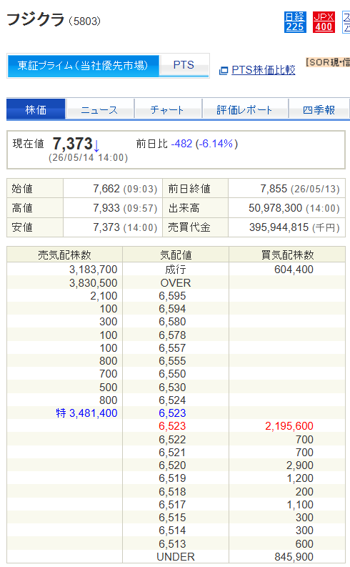
Task: Click the JPX400 index badge
Action: click(x=324, y=22)
